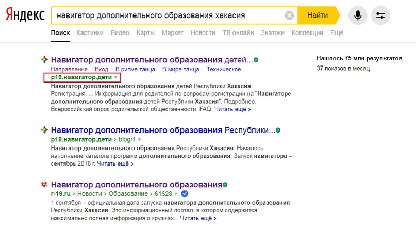The height and width of the screenshot is (230, 416).
Task: Open the Коллекции tab
Action: click(307, 33)
